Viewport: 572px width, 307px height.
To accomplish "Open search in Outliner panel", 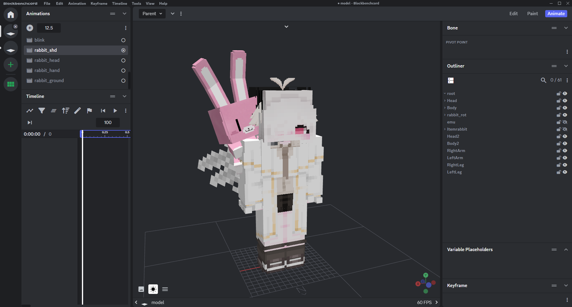I will pos(543,80).
